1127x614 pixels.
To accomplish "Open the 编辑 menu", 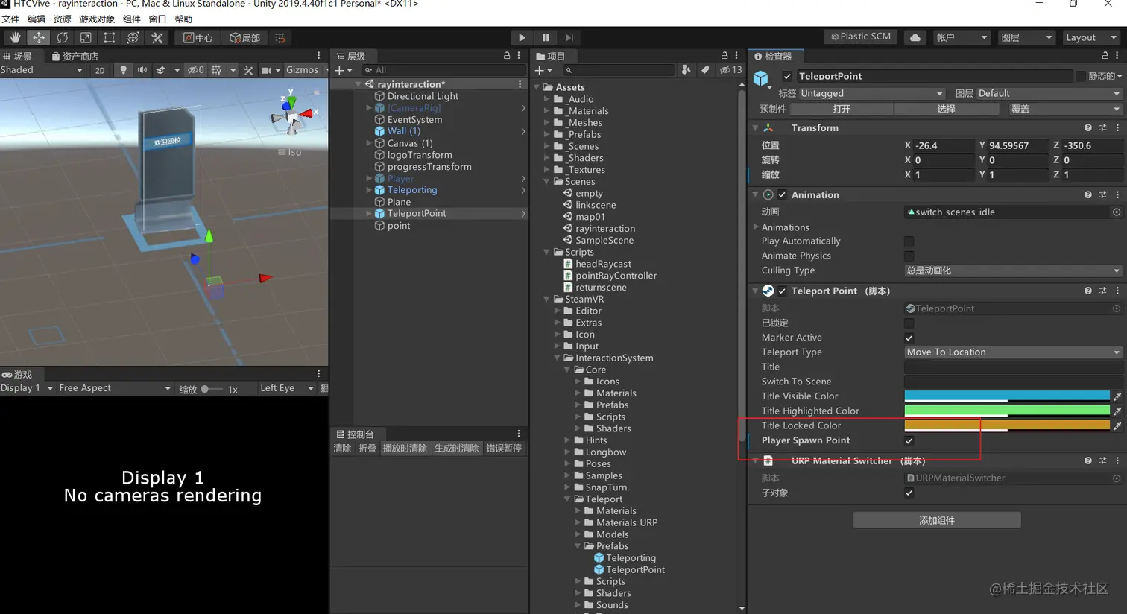I will pos(37,19).
